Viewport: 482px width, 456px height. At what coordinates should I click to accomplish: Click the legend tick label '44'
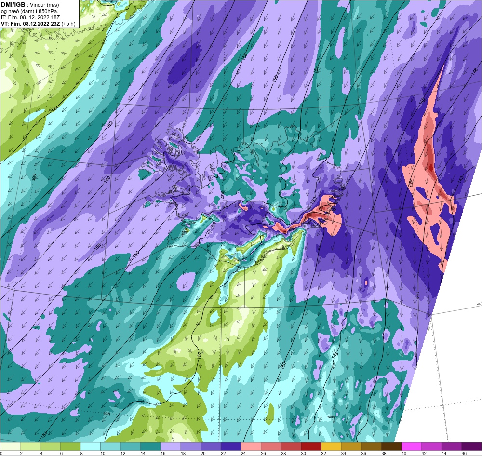point(444,453)
